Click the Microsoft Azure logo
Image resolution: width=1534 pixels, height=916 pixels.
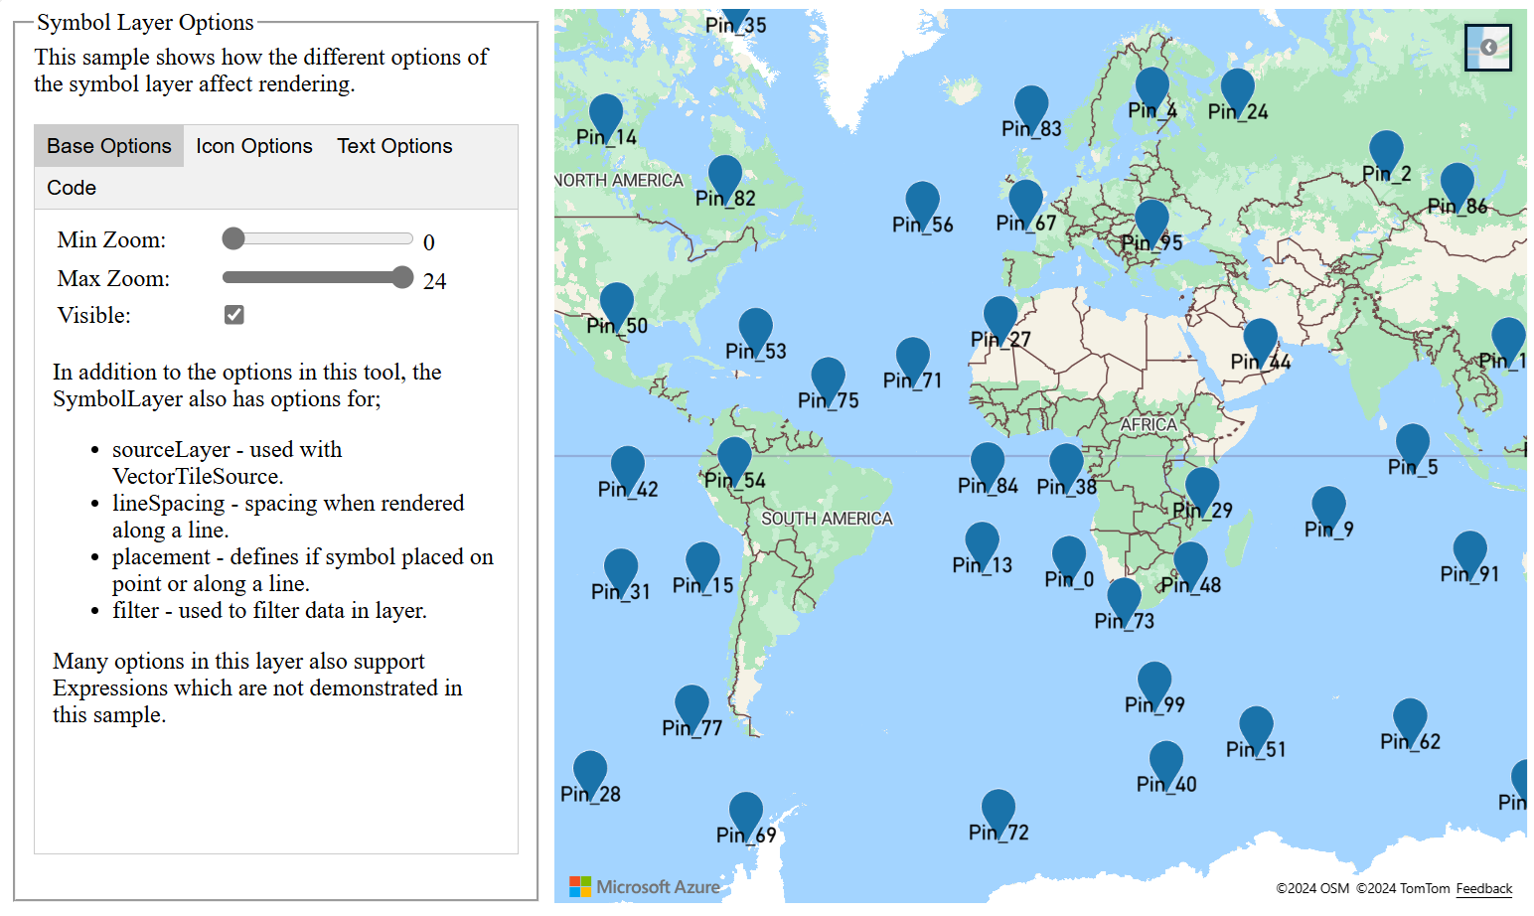click(645, 886)
